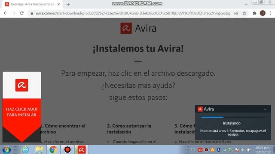Open the Chrome profile avatar J
275x154 pixels.
tap(263, 13)
